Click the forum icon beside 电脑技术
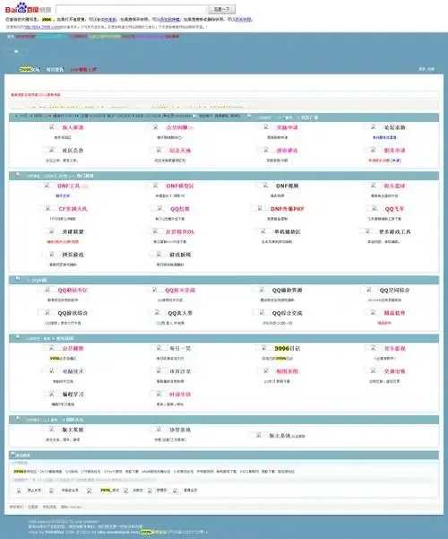The width and height of the screenshot is (448, 539). (x=52, y=371)
